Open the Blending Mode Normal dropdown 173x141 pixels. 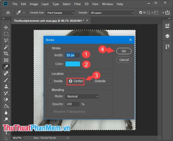point(82,96)
